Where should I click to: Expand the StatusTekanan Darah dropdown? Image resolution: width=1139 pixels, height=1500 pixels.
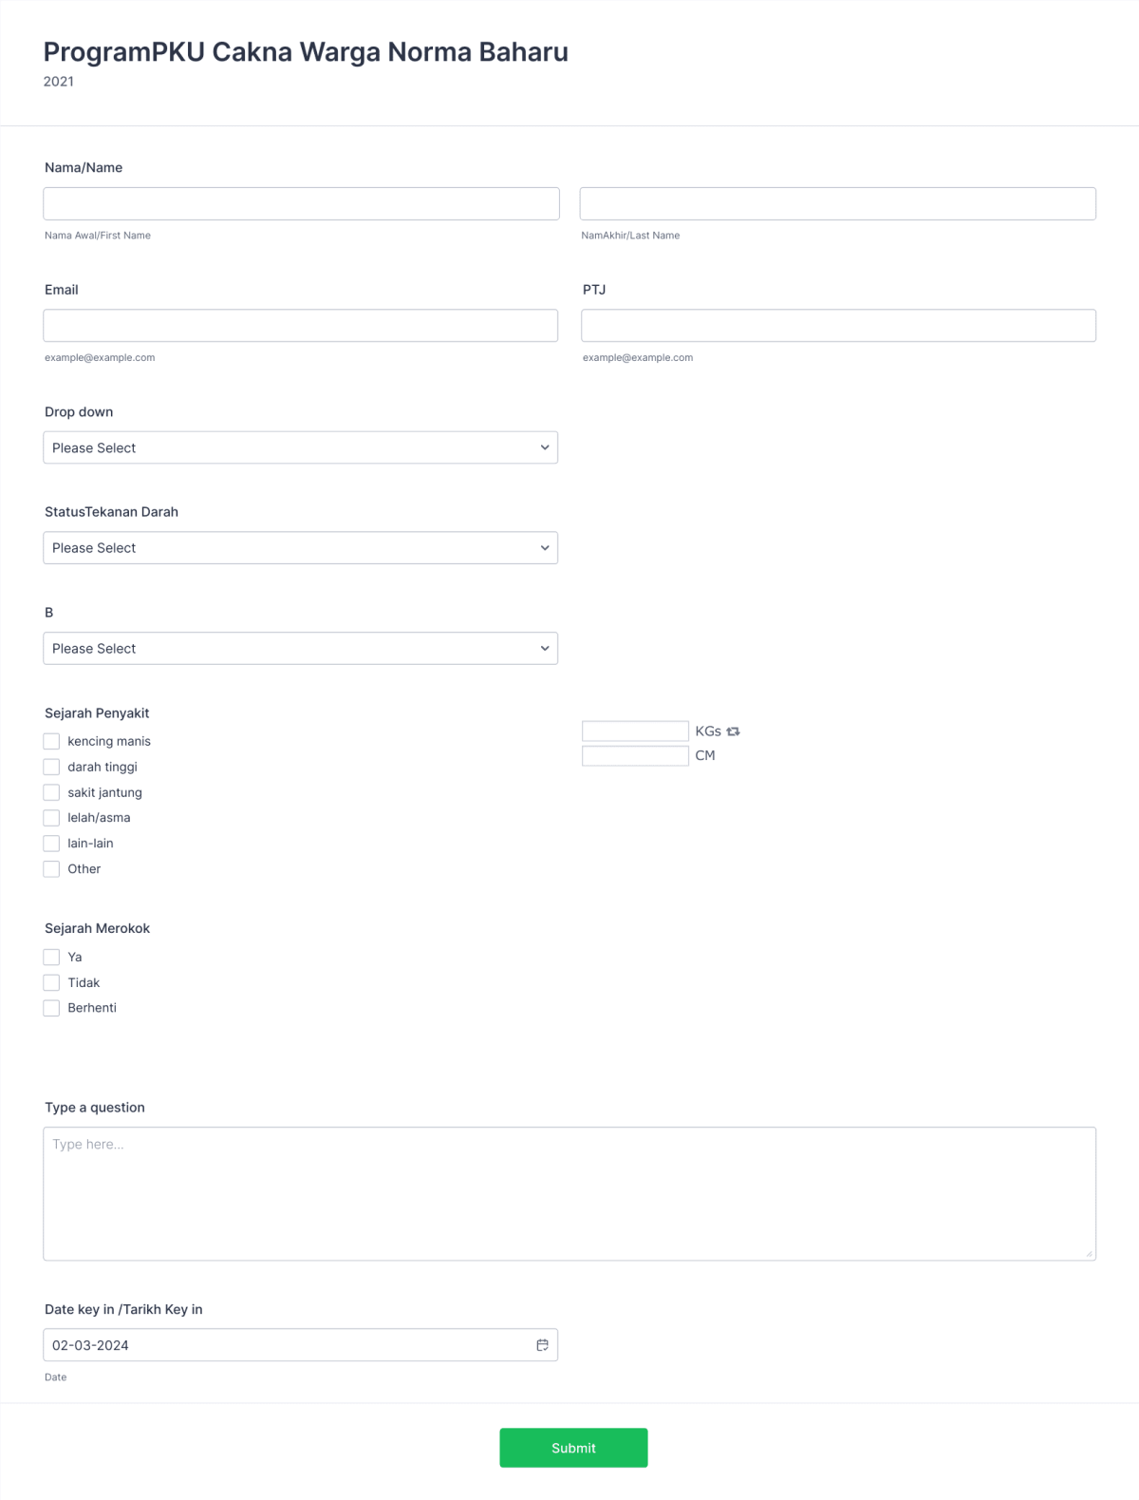click(300, 547)
